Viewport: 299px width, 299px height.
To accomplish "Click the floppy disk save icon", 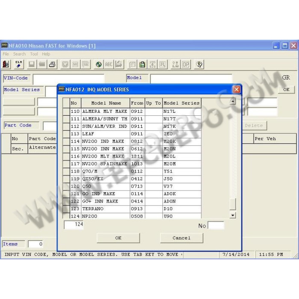I will tap(32, 64).
